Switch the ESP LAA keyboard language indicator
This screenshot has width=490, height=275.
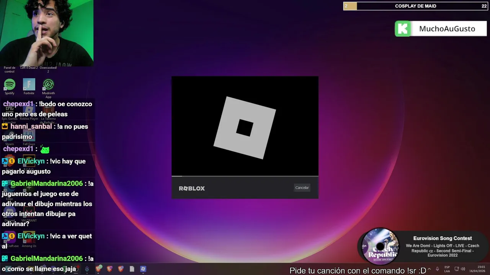(447, 269)
